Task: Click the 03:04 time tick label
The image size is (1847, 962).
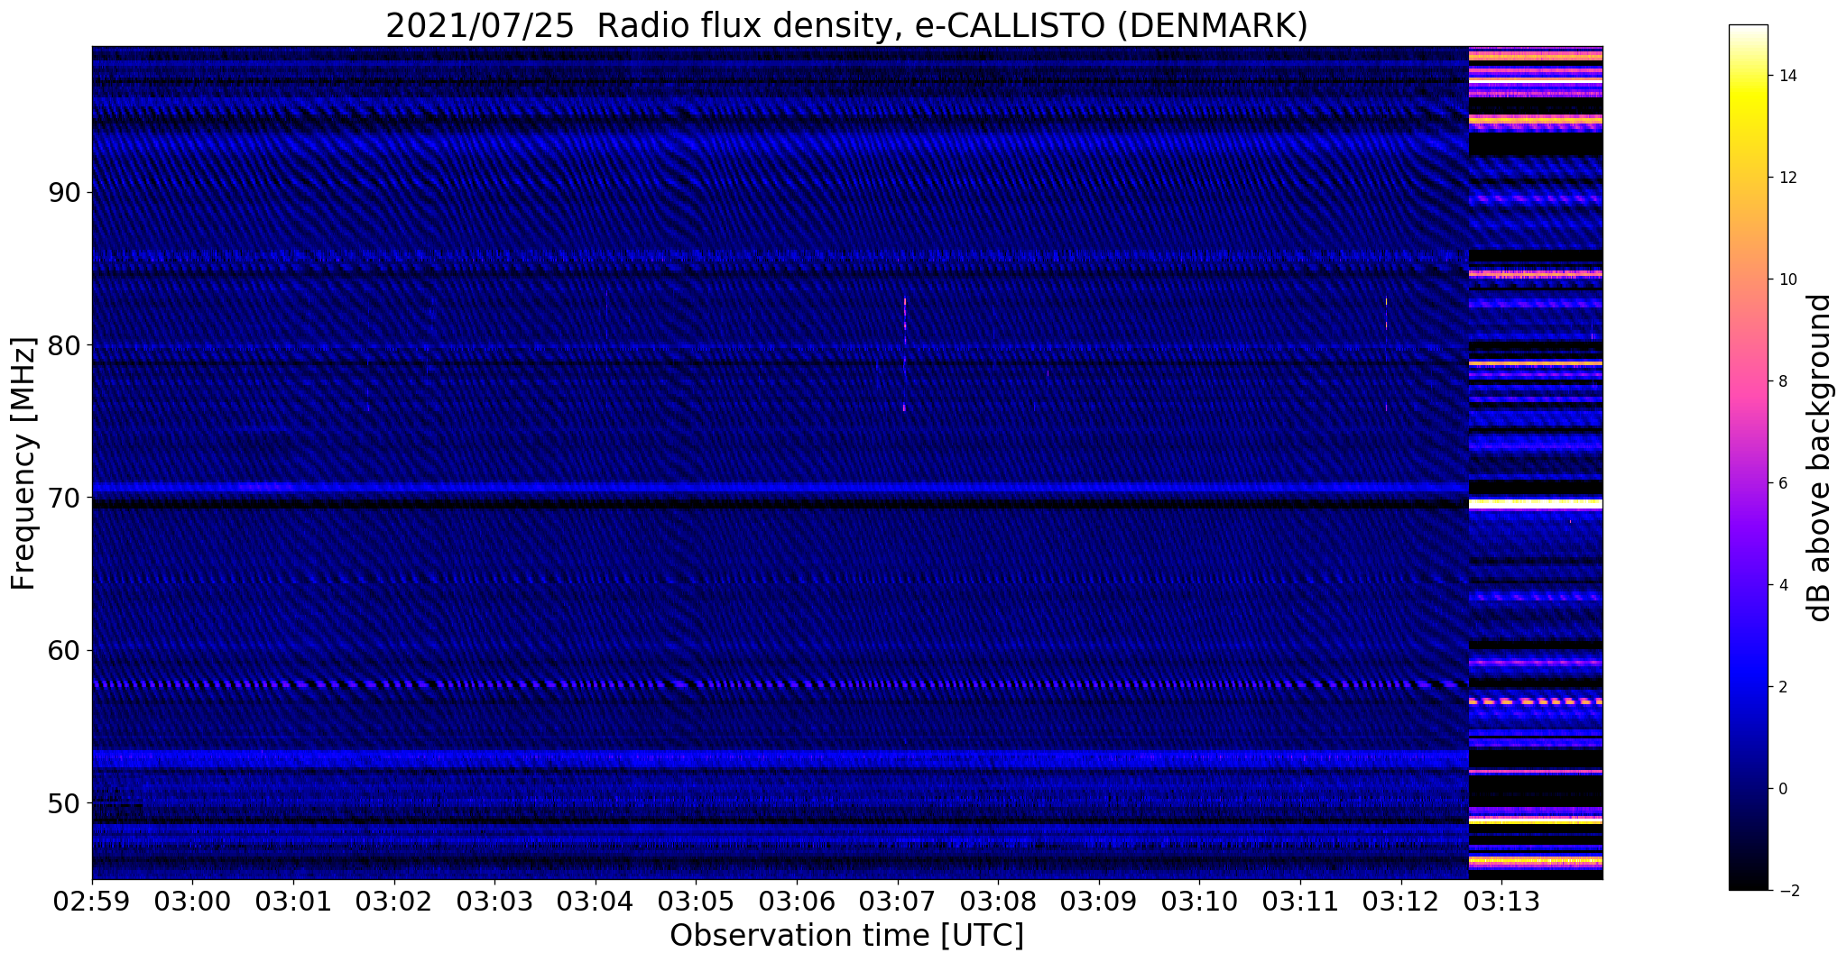Action: click(x=595, y=901)
